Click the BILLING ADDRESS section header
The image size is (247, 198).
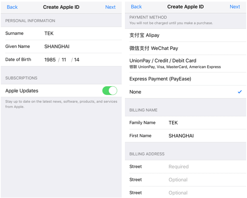pos(147,154)
